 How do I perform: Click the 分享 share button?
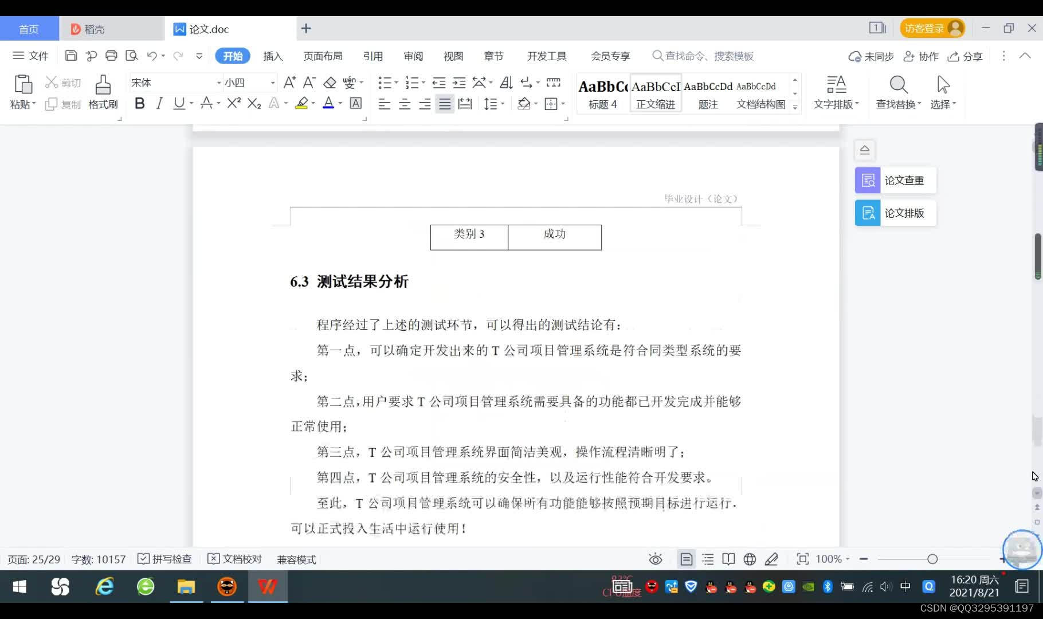pos(966,56)
